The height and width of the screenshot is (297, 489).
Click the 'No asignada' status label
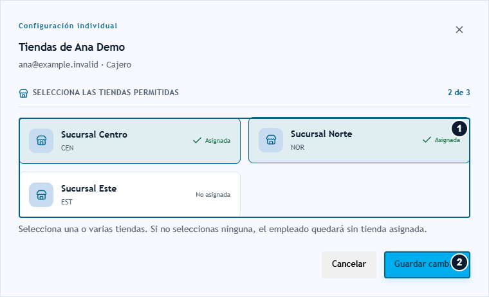213,195
